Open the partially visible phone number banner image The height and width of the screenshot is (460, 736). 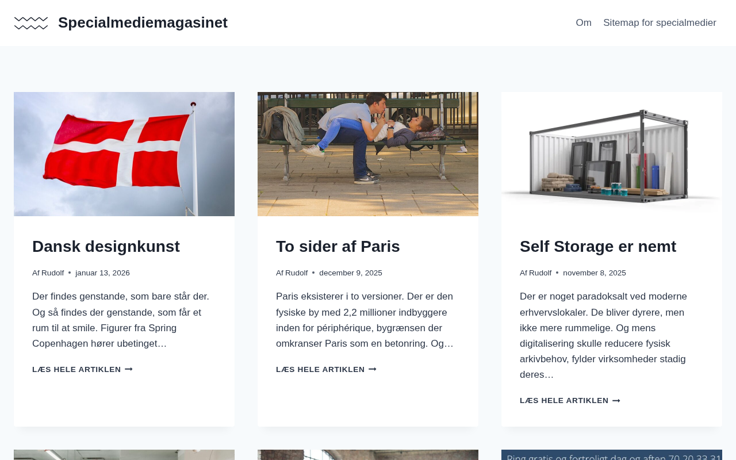pyautogui.click(x=612, y=455)
